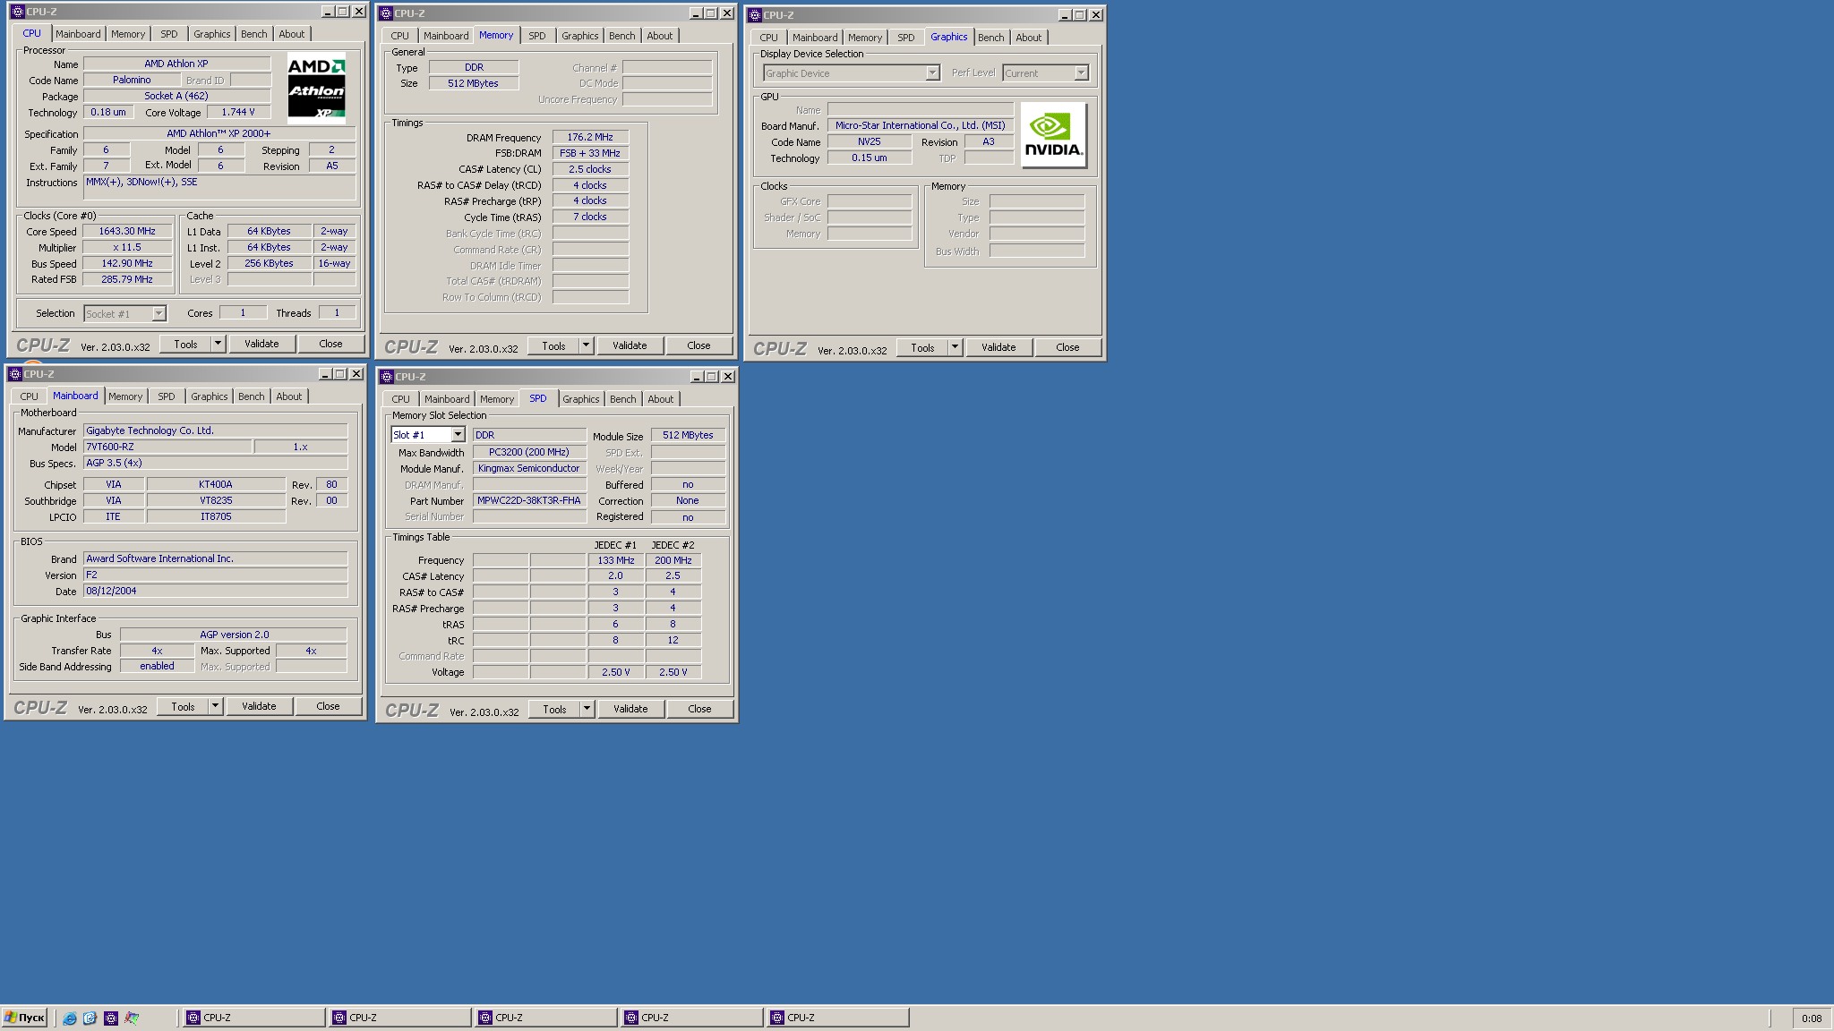Click the FSB:DRAM value FSB + 33 MHz
Image resolution: width=1834 pixels, height=1031 pixels.
[591, 154]
